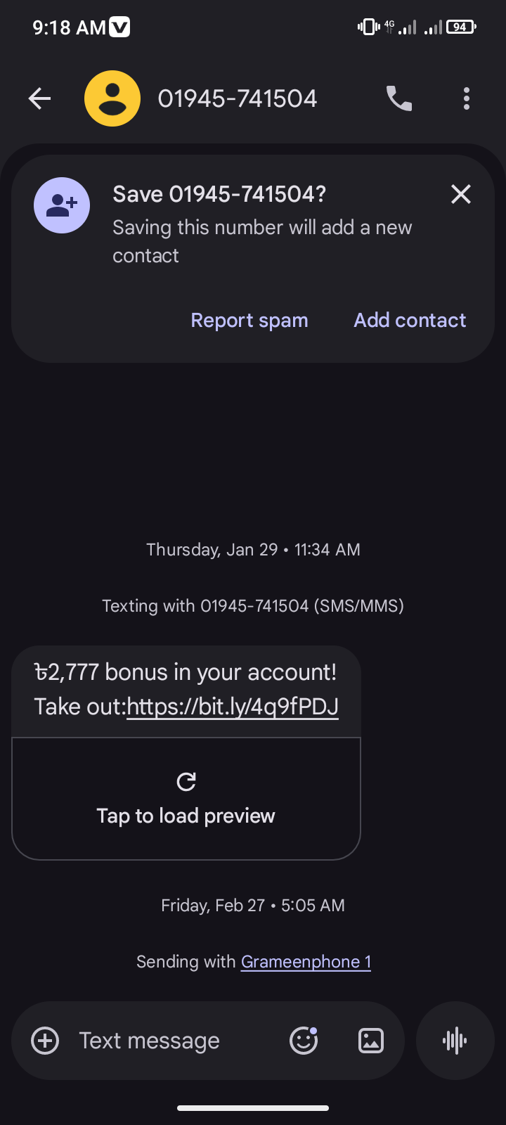Image resolution: width=506 pixels, height=1125 pixels.
Task: Open the three-dot overflow menu
Action: coord(467,98)
